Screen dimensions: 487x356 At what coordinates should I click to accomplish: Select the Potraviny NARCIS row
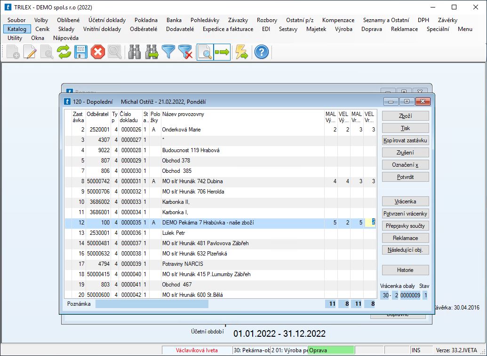[x=220, y=264]
